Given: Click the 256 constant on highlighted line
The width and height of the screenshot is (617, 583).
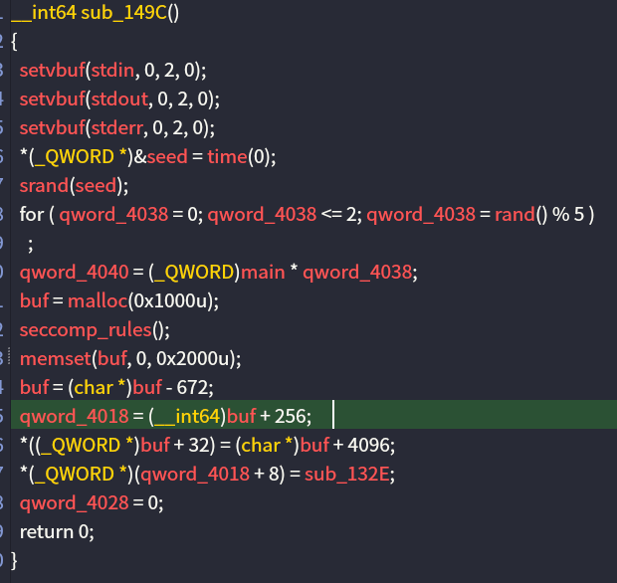Looking at the screenshot, I should [295, 416].
